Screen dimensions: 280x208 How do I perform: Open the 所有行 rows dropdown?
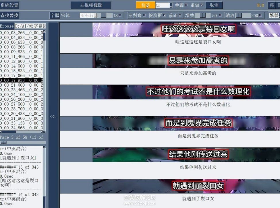(88, 15)
